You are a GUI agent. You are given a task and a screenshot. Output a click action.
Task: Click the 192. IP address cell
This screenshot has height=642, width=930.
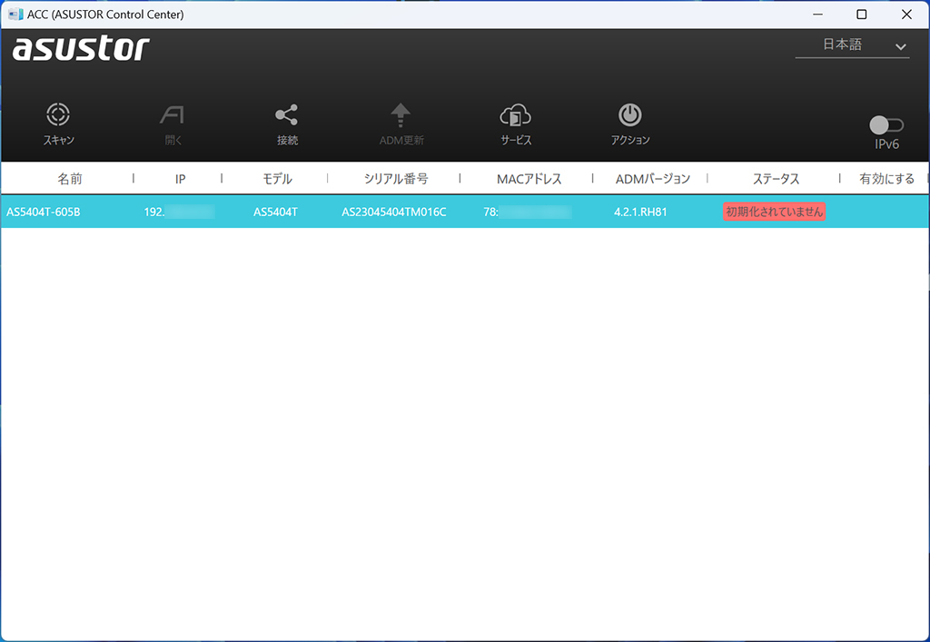pos(179,212)
